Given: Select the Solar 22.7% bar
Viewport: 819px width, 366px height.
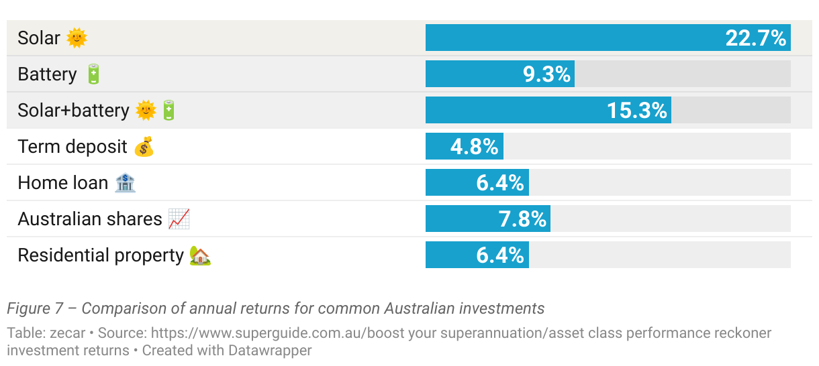Looking at the screenshot, I should pyautogui.click(x=608, y=38).
